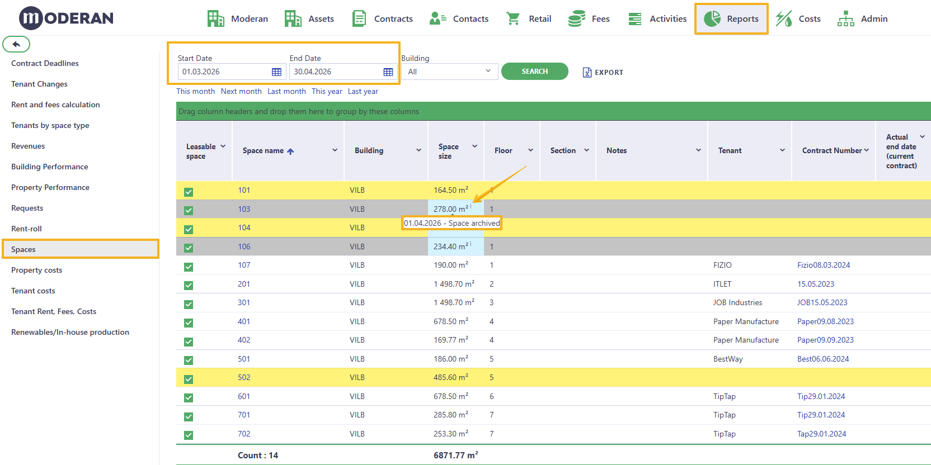931x465 pixels.
Task: Toggle the checkbox for space 107
Action: (189, 267)
